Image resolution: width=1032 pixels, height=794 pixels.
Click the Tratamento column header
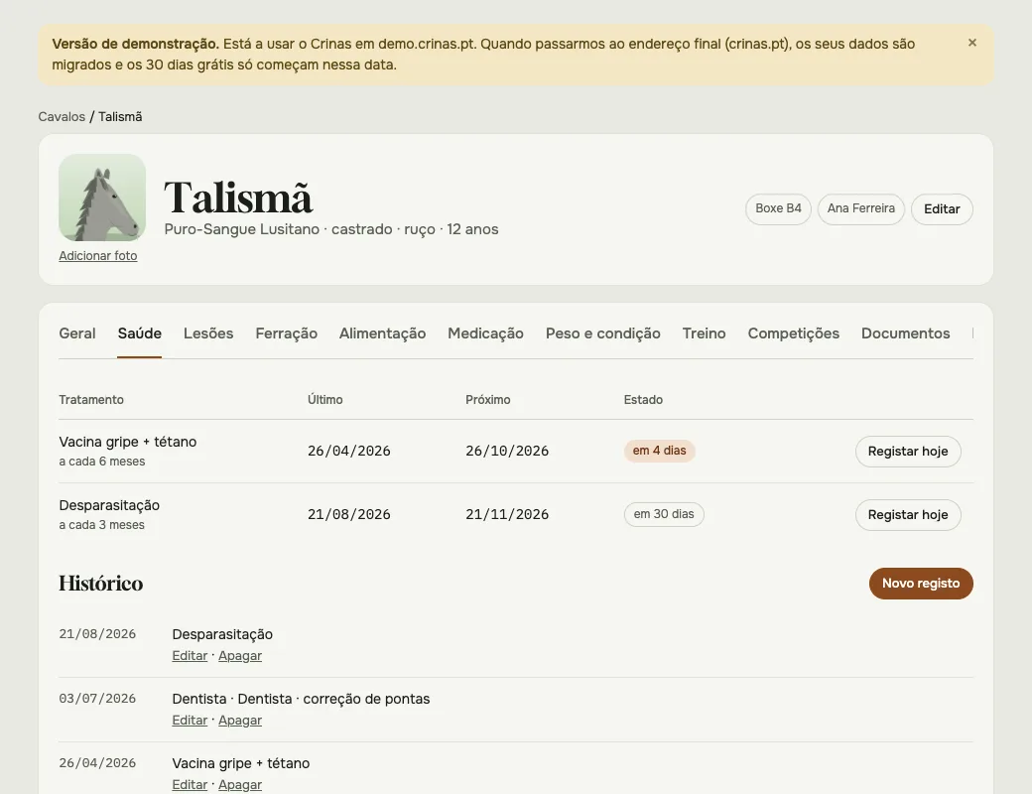click(x=91, y=400)
